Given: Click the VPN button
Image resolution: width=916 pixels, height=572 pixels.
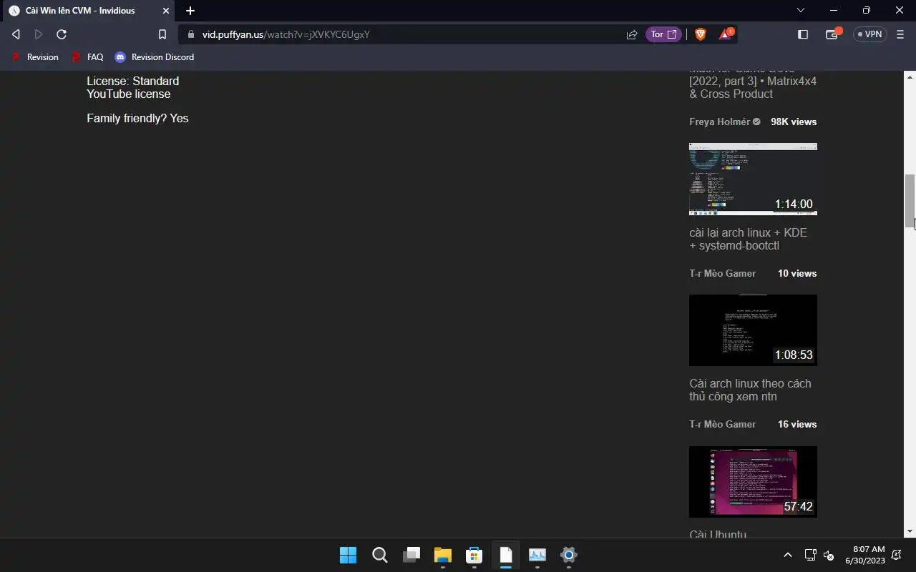Looking at the screenshot, I should 870,34.
